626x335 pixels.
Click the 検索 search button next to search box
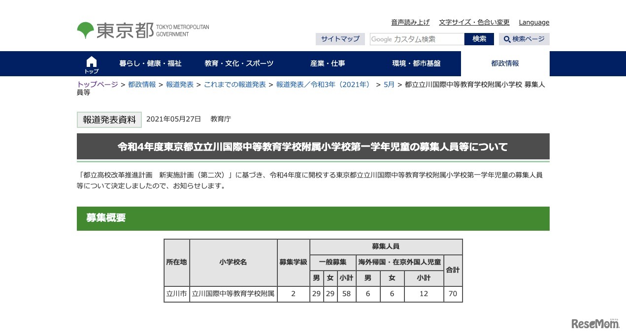click(479, 39)
